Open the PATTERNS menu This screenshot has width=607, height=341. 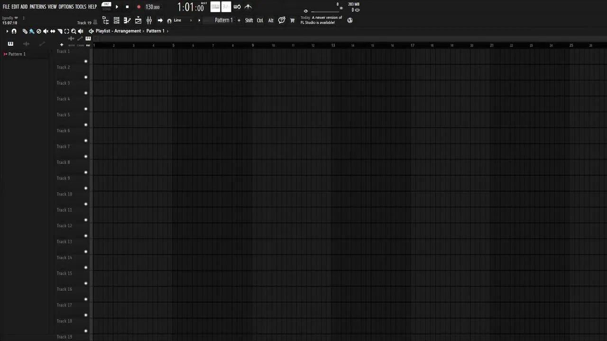37,7
